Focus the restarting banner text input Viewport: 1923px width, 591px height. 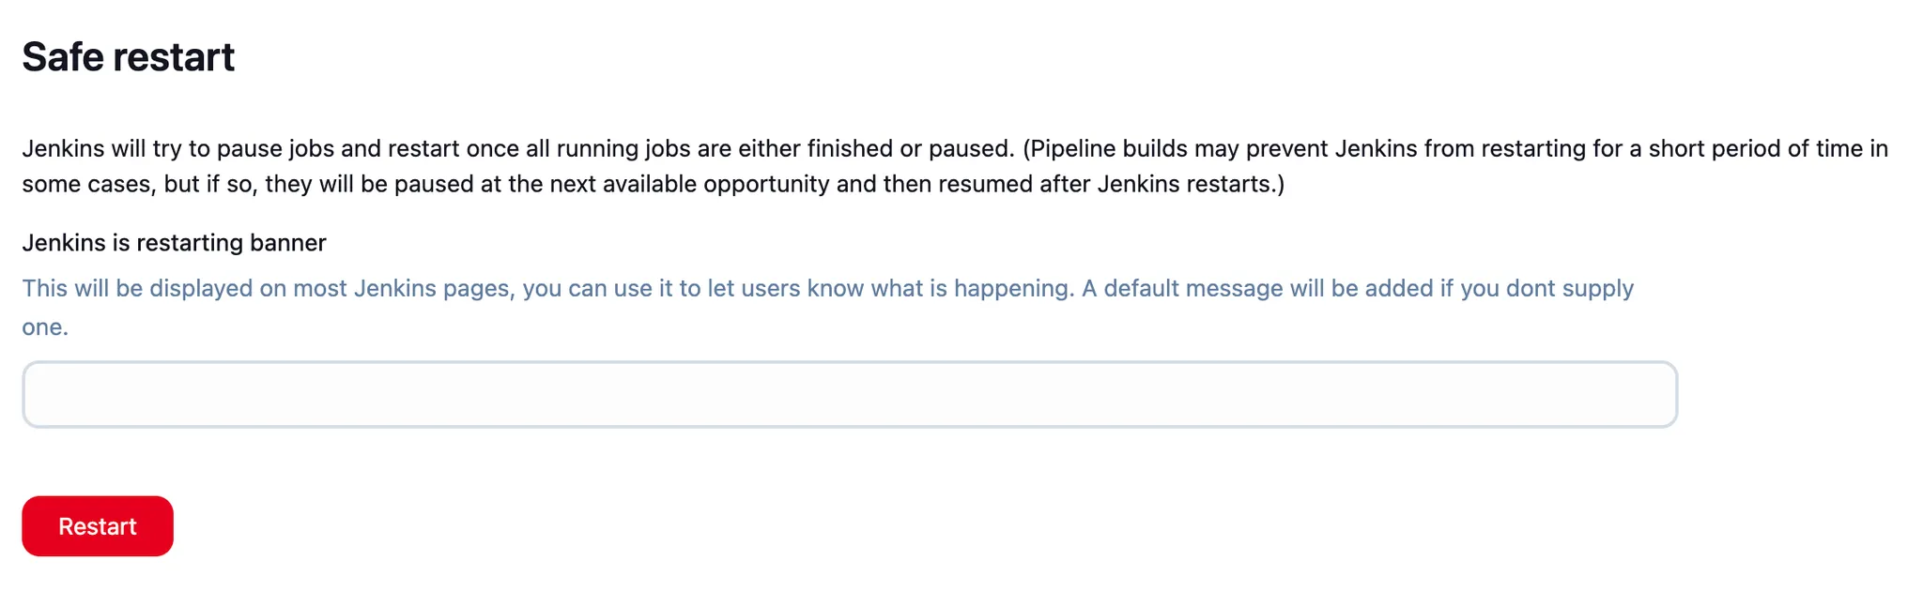(x=849, y=395)
